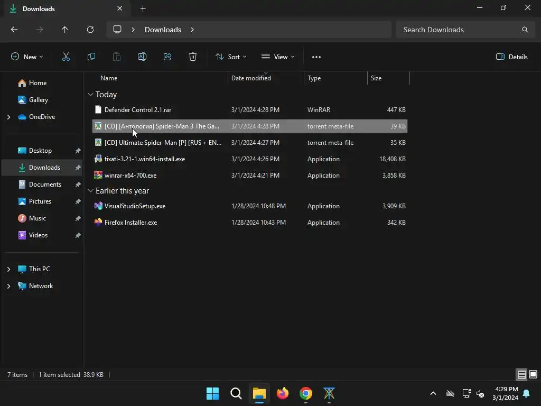Open Tixati from the taskbar
The width and height of the screenshot is (541, 406).
329,393
